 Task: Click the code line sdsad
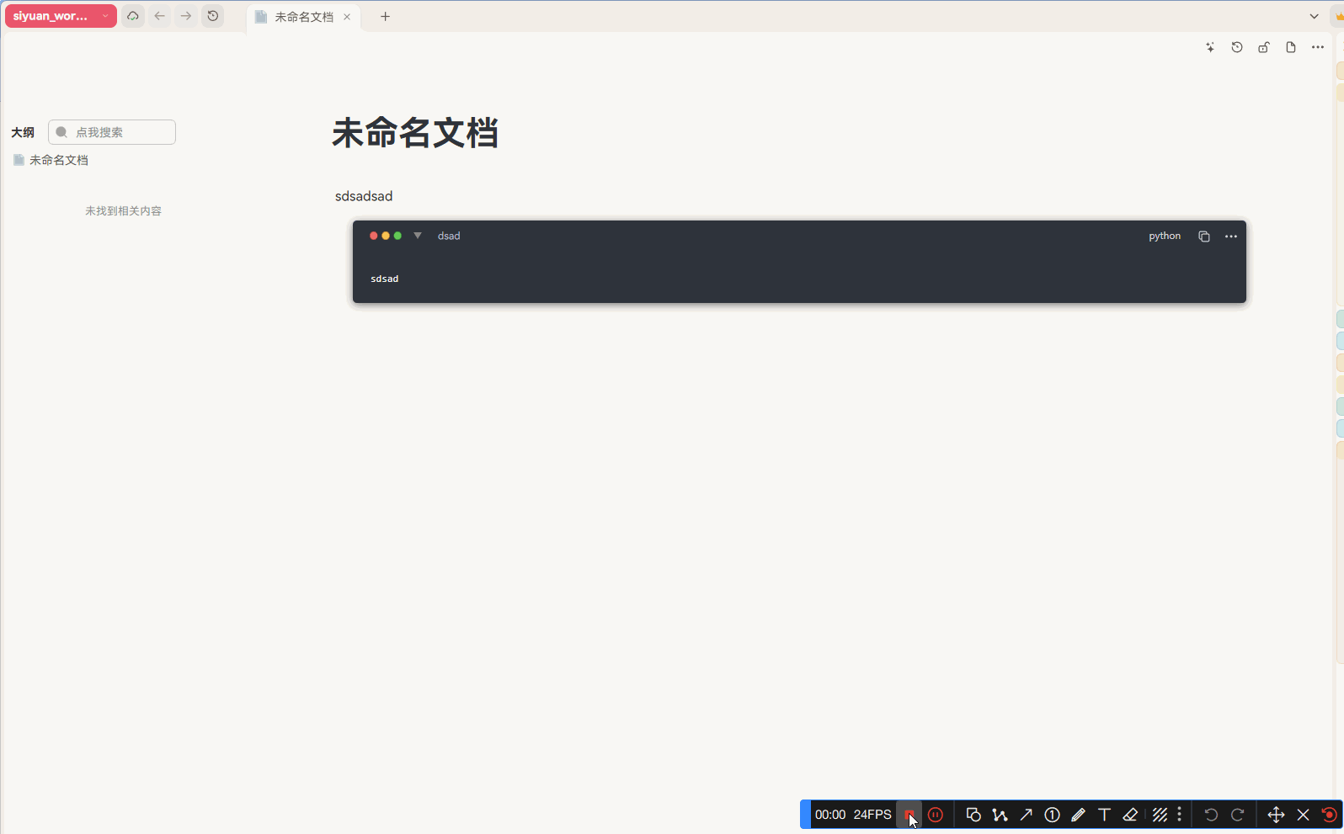click(385, 279)
